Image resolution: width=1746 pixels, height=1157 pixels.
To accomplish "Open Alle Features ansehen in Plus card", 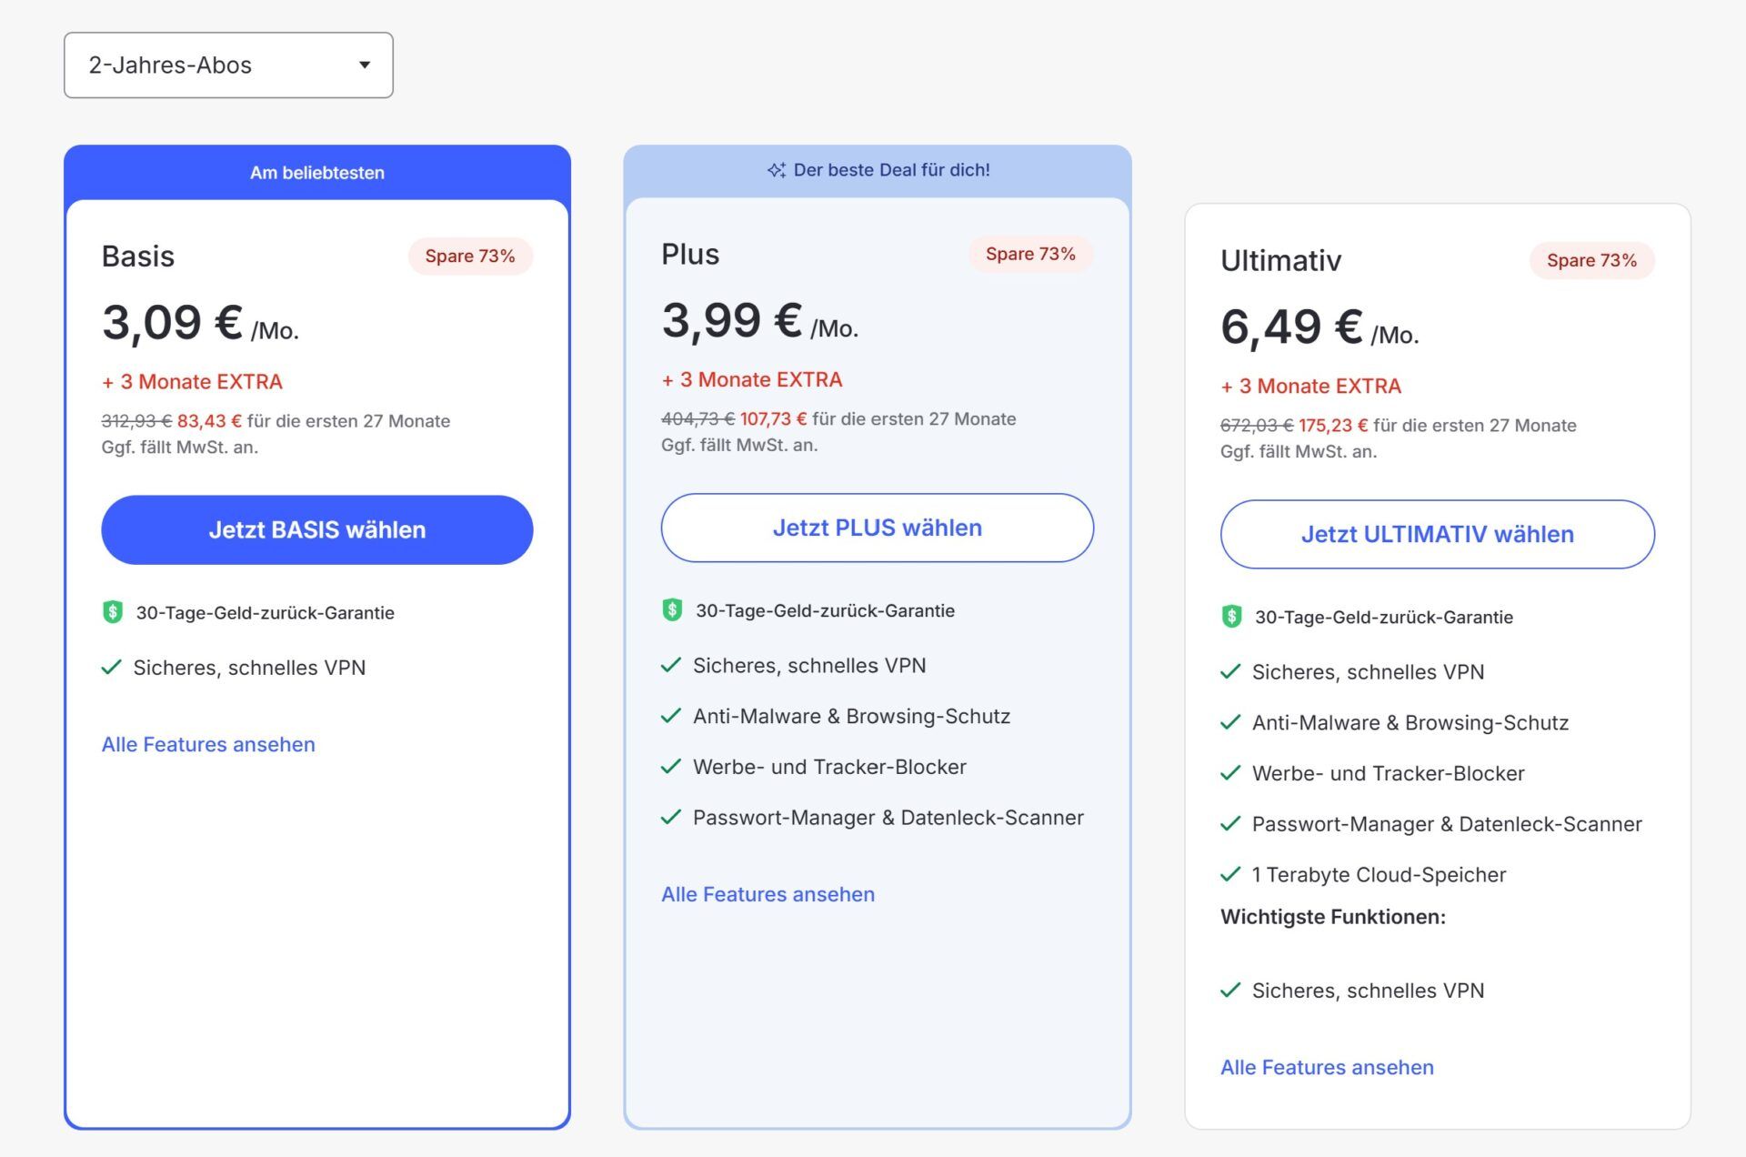I will [768, 895].
